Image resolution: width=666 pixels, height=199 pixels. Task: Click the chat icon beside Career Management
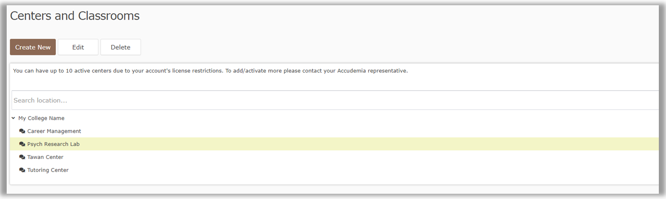pos(22,131)
